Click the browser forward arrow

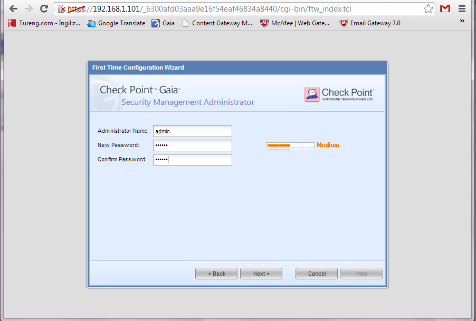28,9
